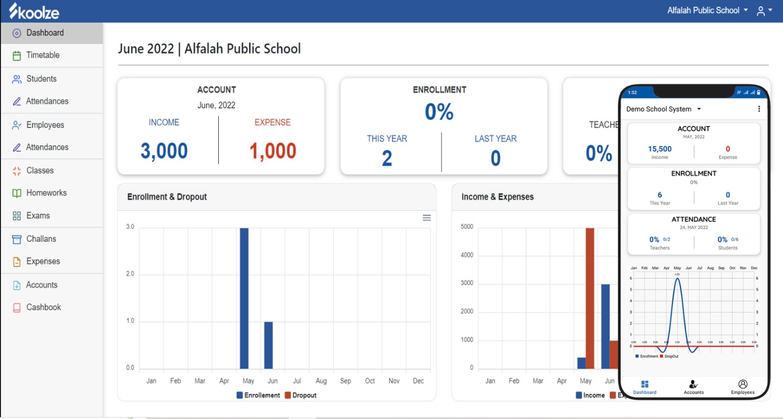Select the Students people icon
This screenshot has width=783, height=419.
pyautogui.click(x=17, y=79)
